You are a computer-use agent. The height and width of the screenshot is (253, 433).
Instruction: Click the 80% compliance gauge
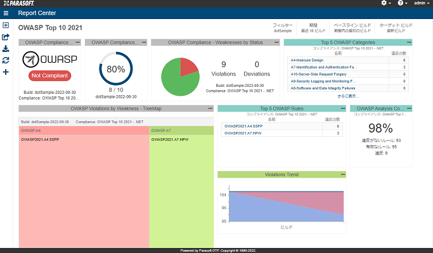(116, 68)
